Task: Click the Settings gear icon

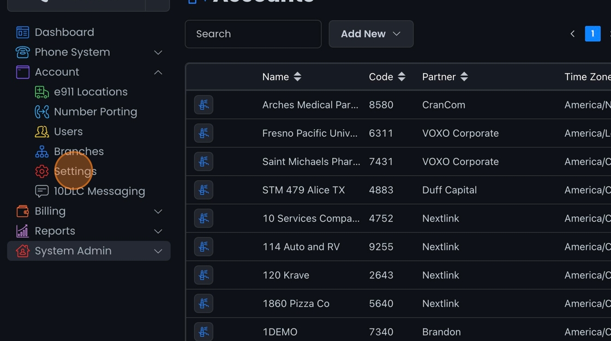Action: 42,172
